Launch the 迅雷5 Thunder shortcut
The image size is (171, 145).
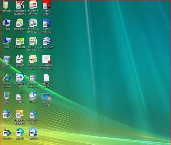[20, 96]
